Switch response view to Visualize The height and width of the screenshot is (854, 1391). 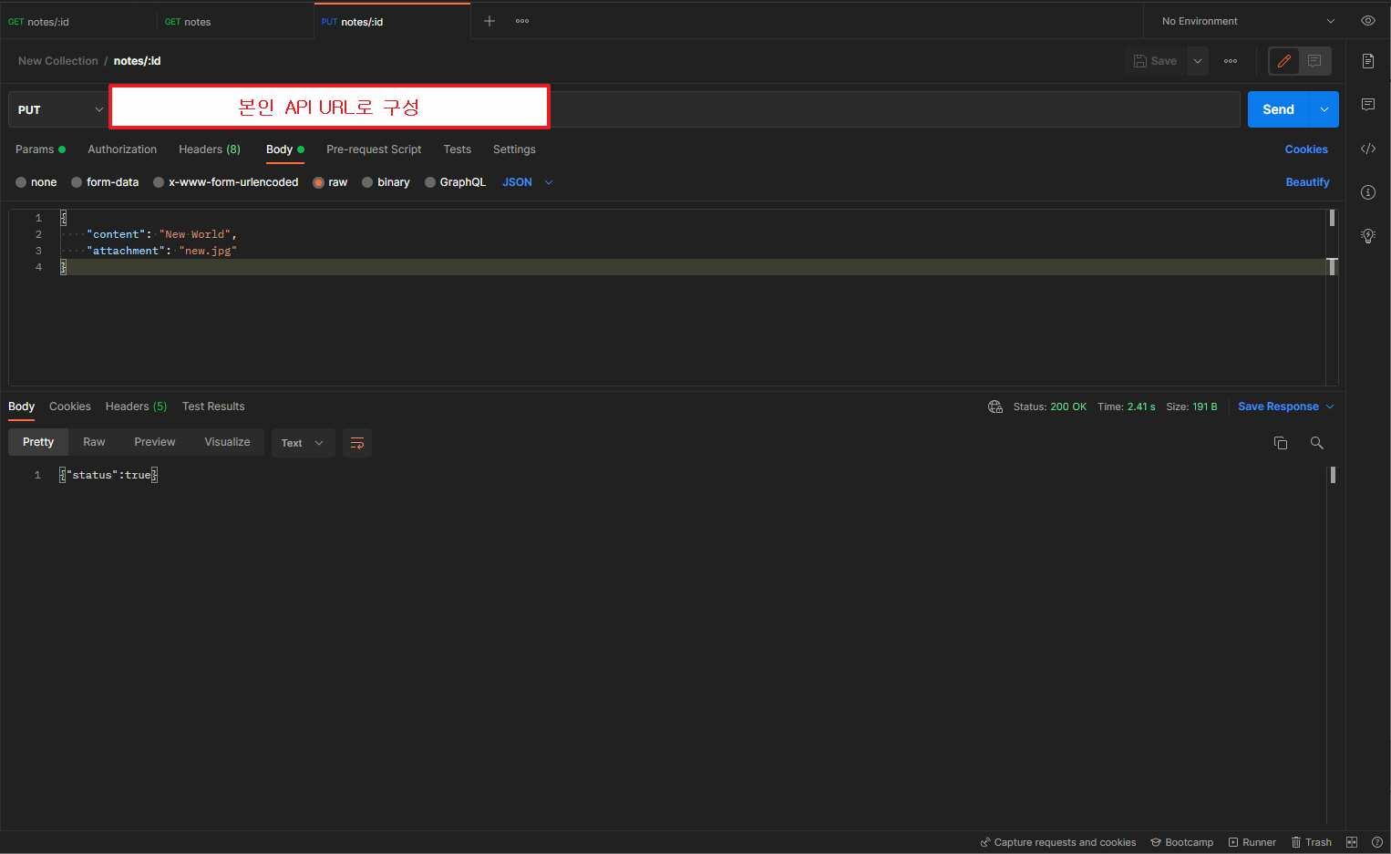(227, 442)
